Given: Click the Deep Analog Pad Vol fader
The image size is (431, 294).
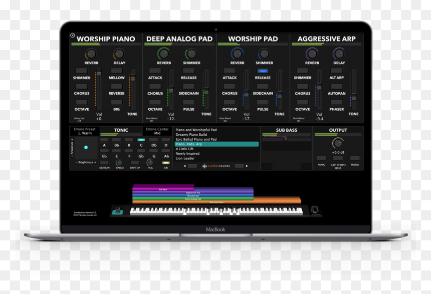Looking at the screenshot, I should 171,90.
